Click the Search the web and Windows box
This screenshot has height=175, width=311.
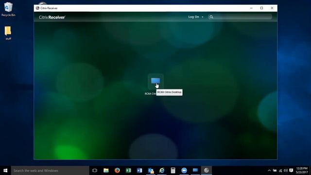click(x=50, y=171)
